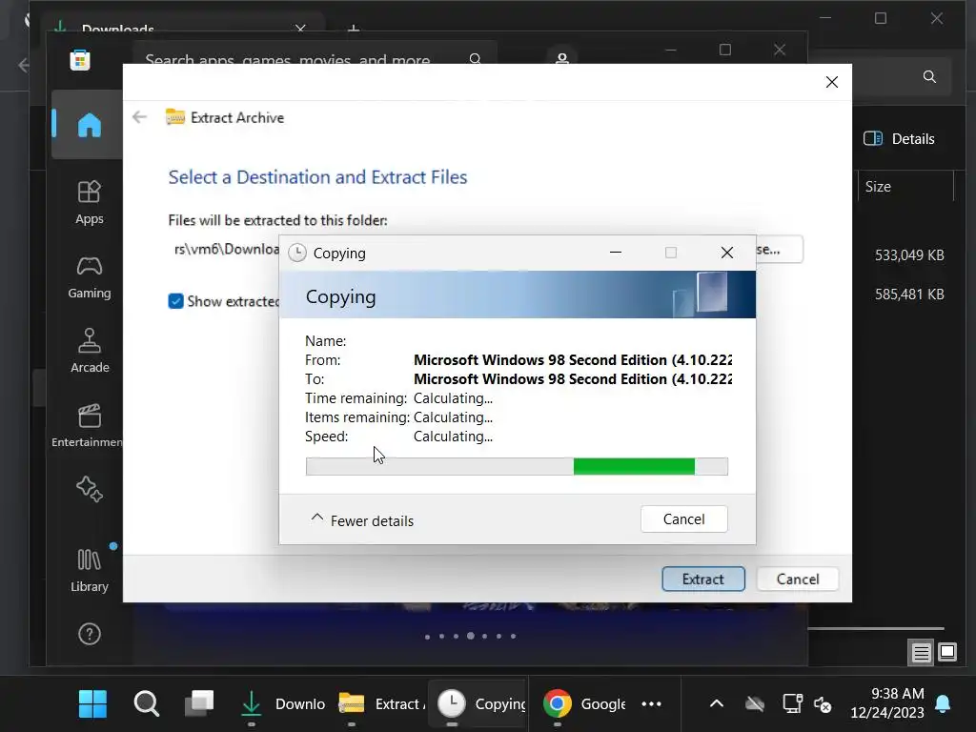976x732 pixels.
Task: Click the Store search magnifier icon
Action: pos(475,59)
